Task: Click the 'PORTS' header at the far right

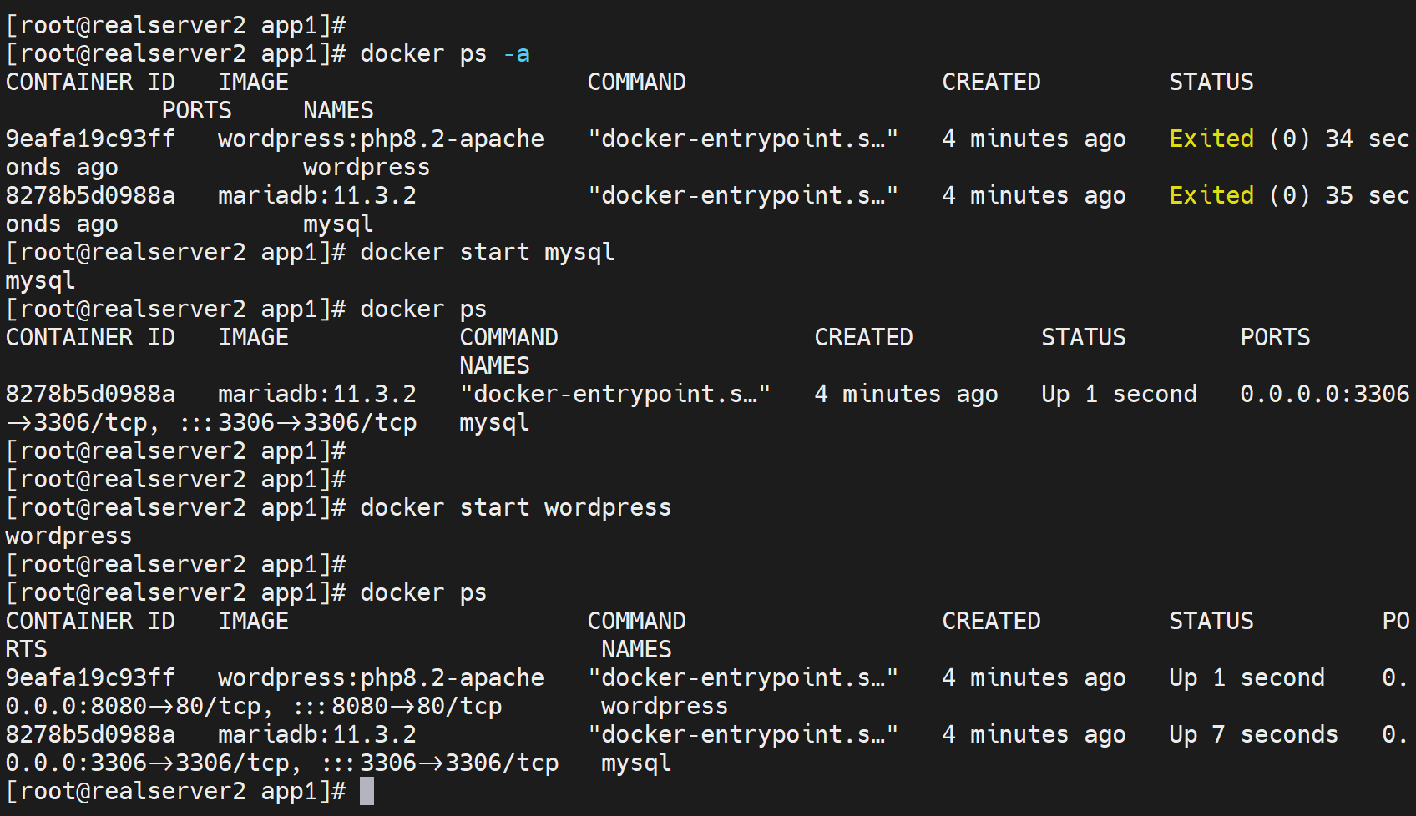Action: 1275,337
